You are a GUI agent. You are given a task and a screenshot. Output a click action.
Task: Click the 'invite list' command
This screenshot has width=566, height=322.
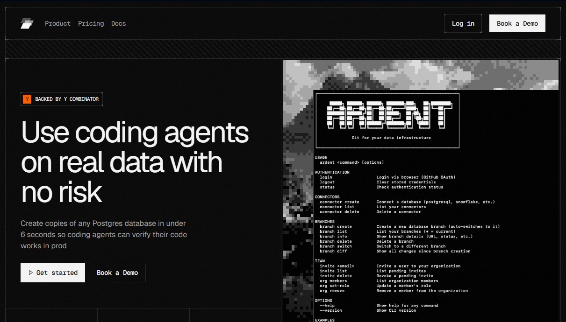tap(333, 271)
